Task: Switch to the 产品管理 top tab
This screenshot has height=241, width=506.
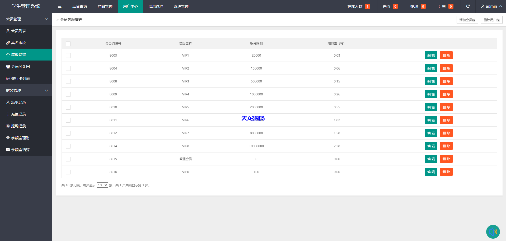Action: tap(105, 6)
